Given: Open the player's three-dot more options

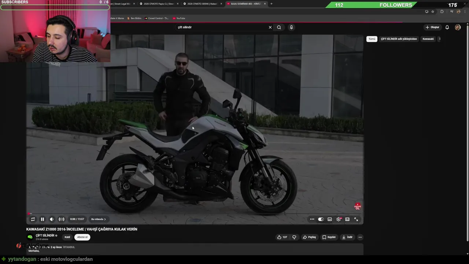Looking at the screenshot, I should pyautogui.click(x=312, y=219).
